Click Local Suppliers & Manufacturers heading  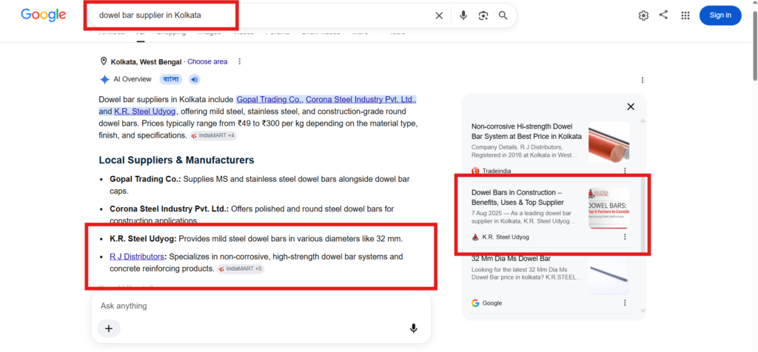176,160
